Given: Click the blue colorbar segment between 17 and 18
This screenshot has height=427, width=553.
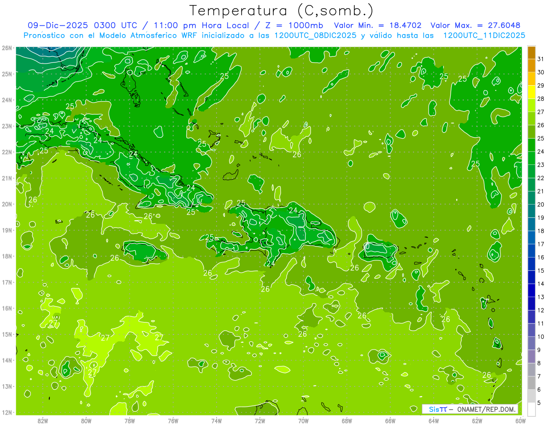Looking at the screenshot, I should click(x=531, y=237).
